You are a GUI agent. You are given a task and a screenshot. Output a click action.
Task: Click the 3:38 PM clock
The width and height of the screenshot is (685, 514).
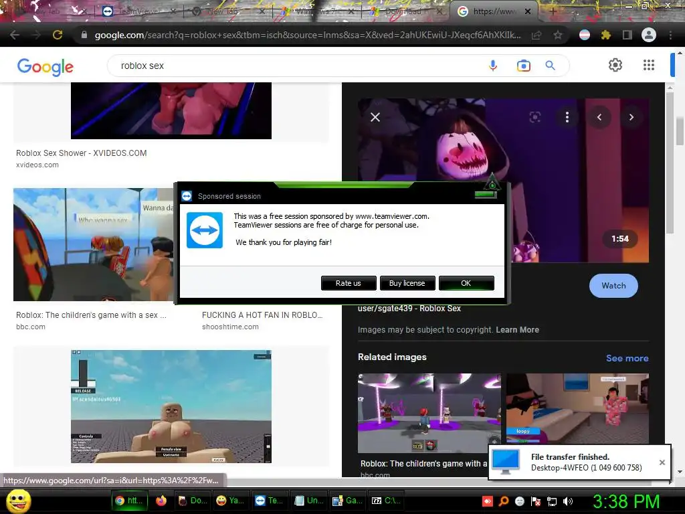coord(626,501)
